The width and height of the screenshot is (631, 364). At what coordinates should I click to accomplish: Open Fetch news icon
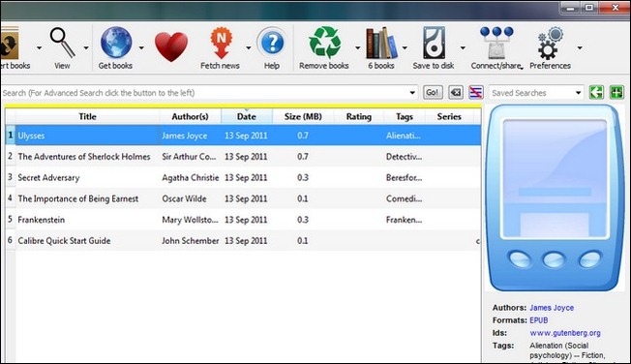tap(221, 44)
